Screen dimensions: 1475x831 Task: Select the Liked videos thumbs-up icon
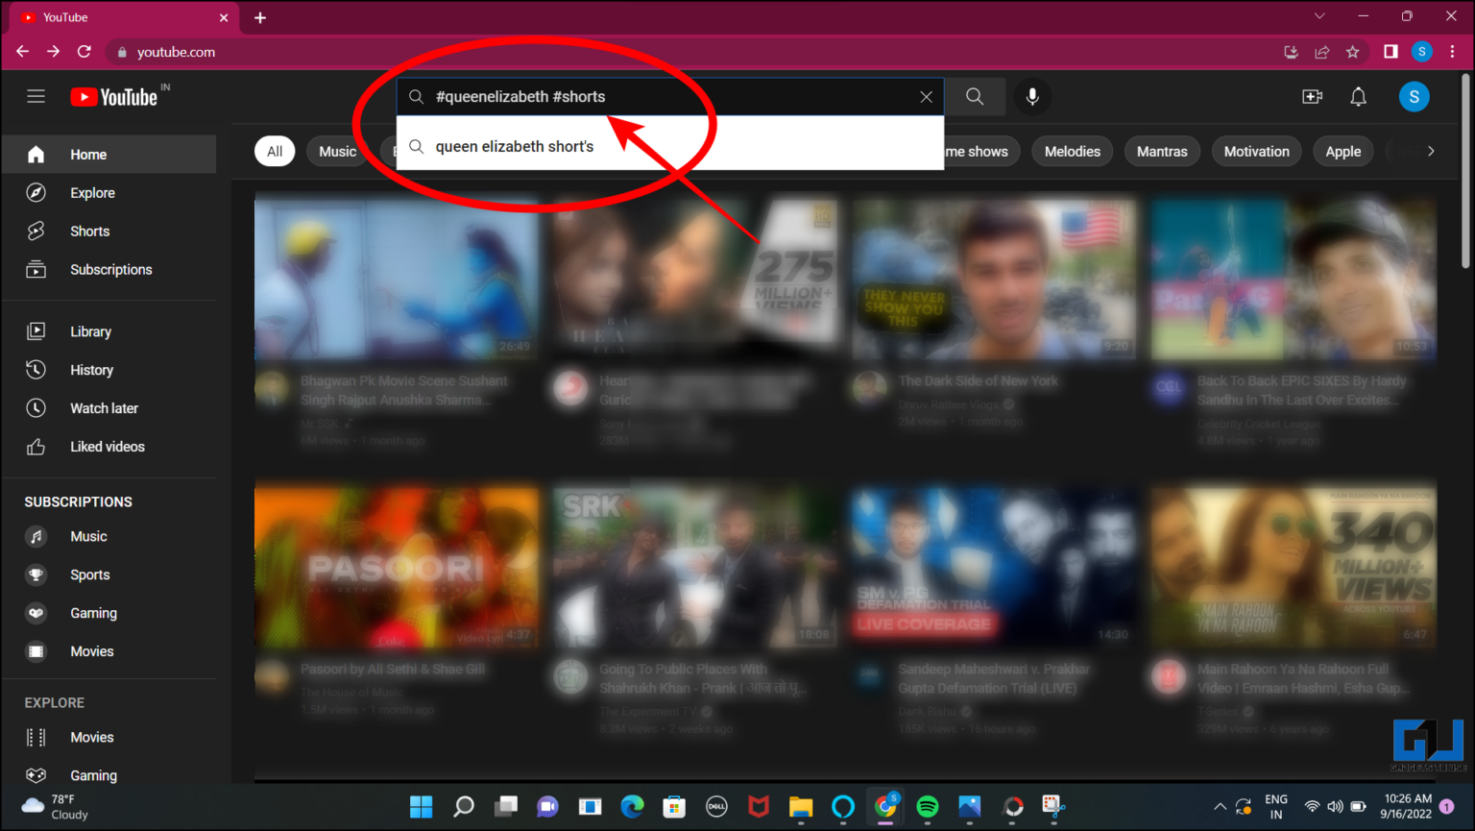click(x=36, y=446)
